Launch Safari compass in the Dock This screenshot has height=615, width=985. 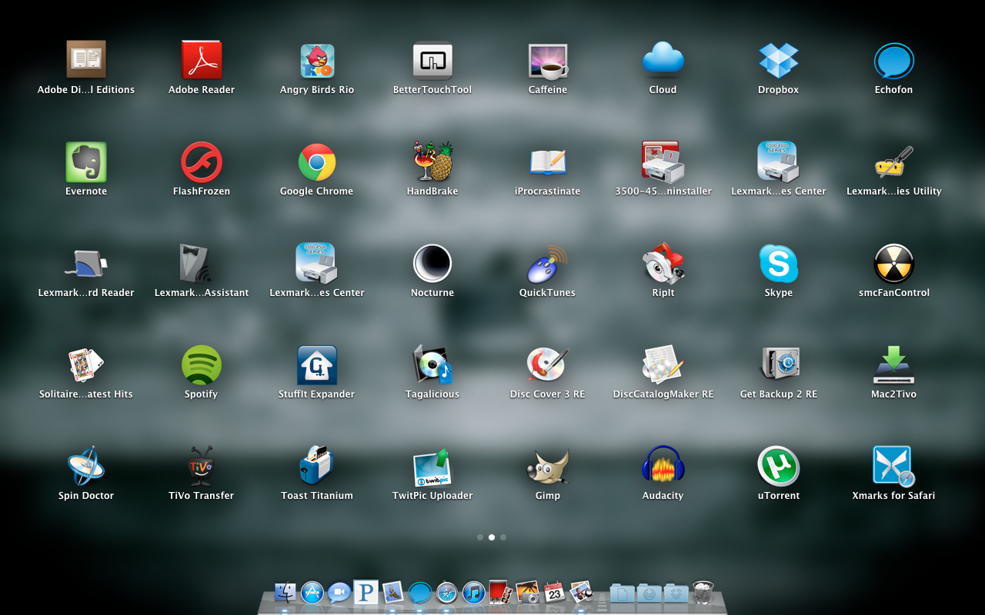coord(447,592)
